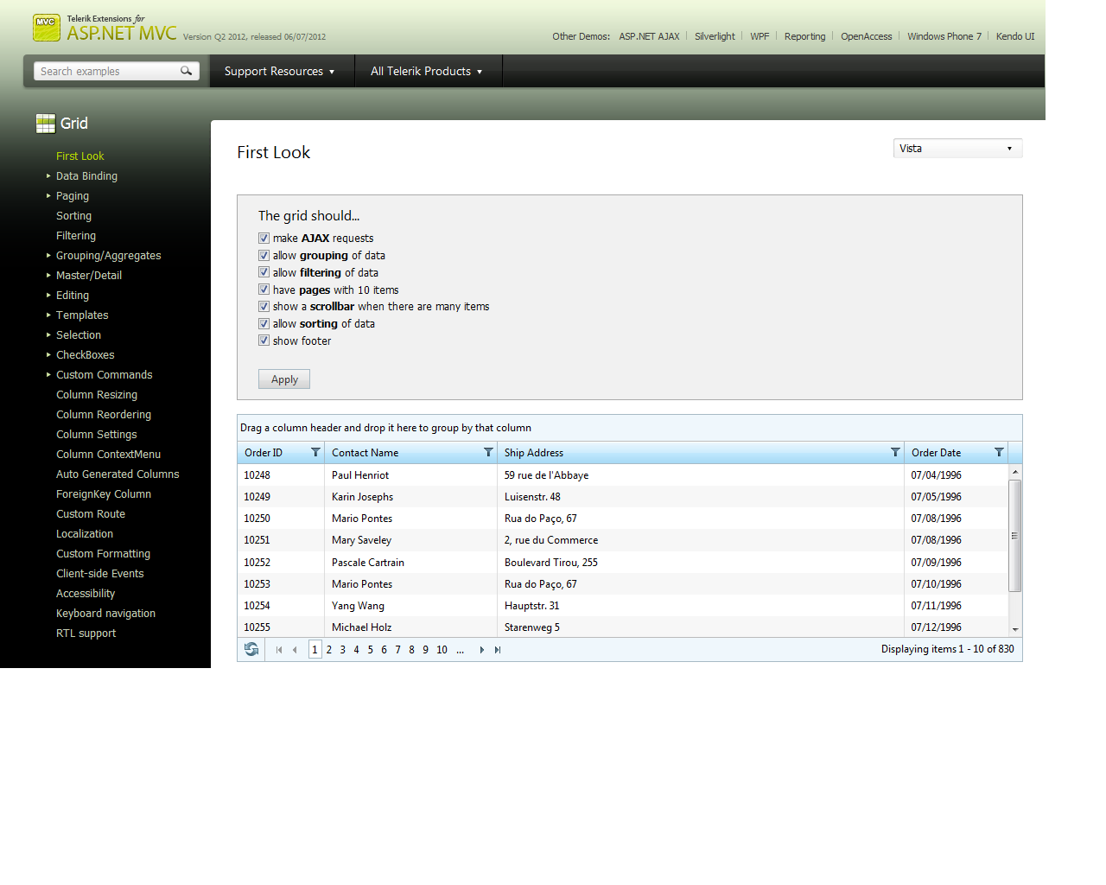The height and width of the screenshot is (885, 1106).
Task: Click the pager ellipsis for more pages
Action: click(x=460, y=650)
